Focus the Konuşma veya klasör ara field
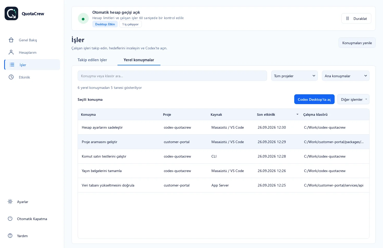This screenshot has height=248, width=383. pyautogui.click(x=172, y=76)
